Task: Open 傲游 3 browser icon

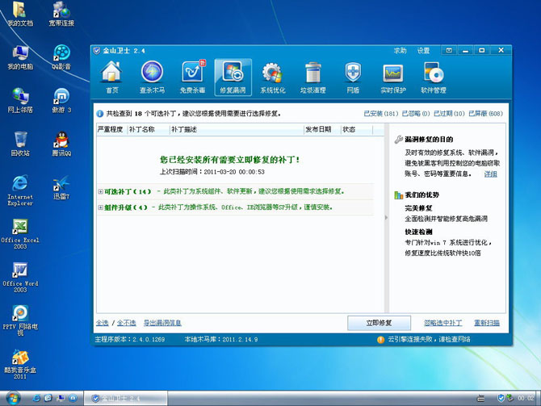Action: (x=61, y=101)
